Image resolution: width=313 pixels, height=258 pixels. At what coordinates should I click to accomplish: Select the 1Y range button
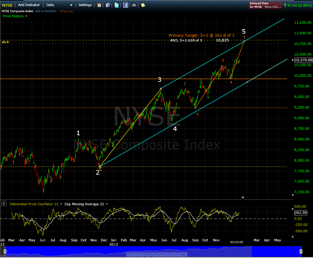point(134,254)
